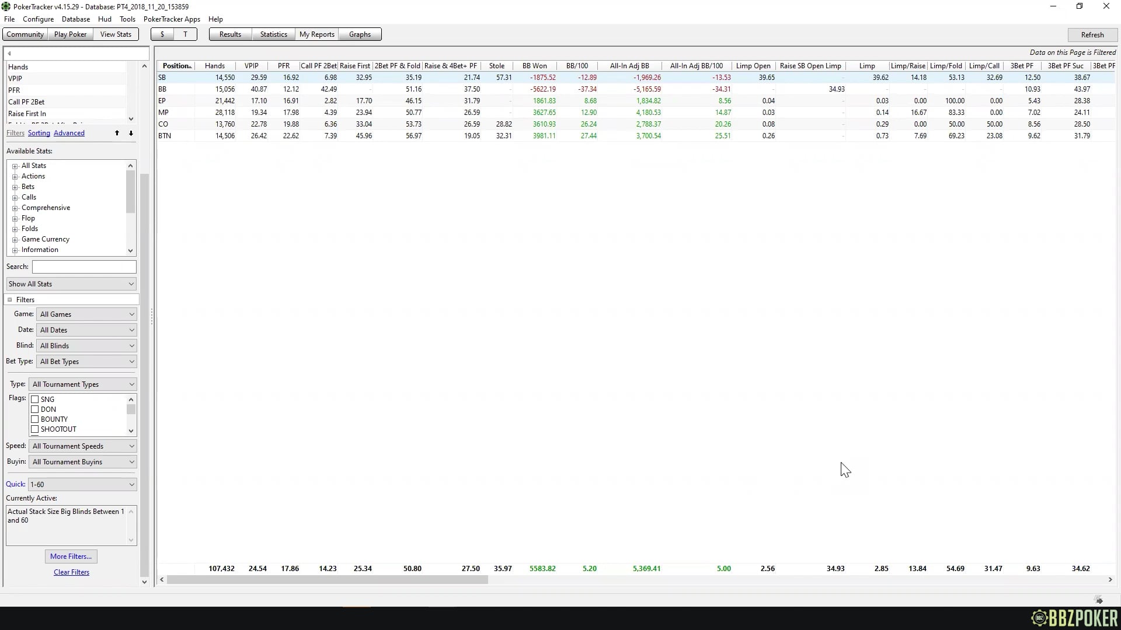
Task: Click the data export arrow icon in status bar
Action: [1098, 599]
